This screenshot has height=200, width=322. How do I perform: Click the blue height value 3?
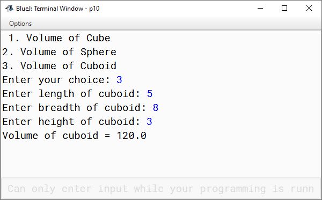[x=149, y=122]
